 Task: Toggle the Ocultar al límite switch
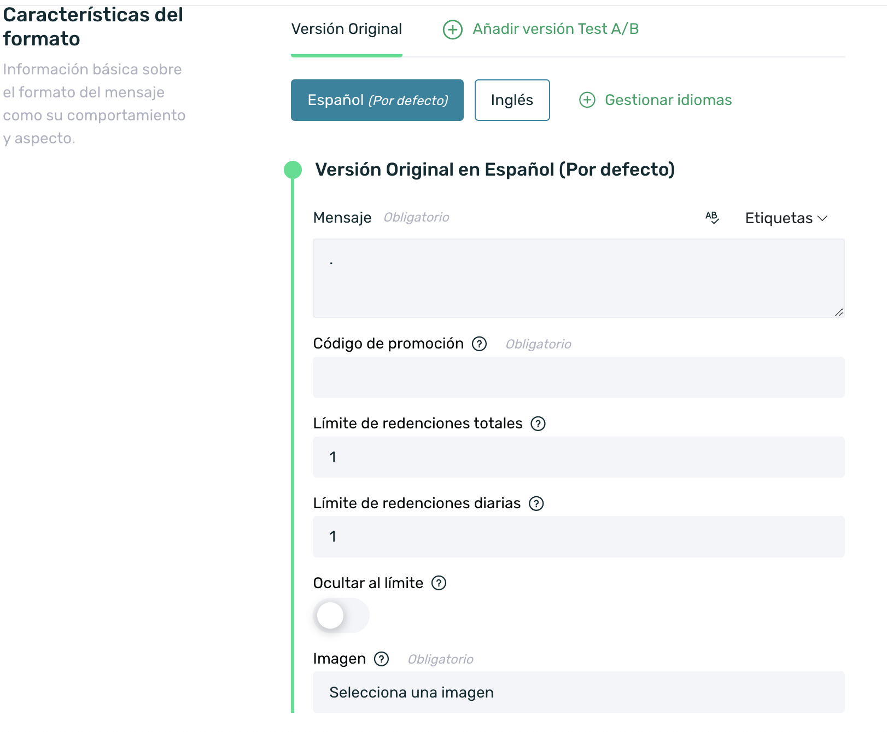click(342, 615)
